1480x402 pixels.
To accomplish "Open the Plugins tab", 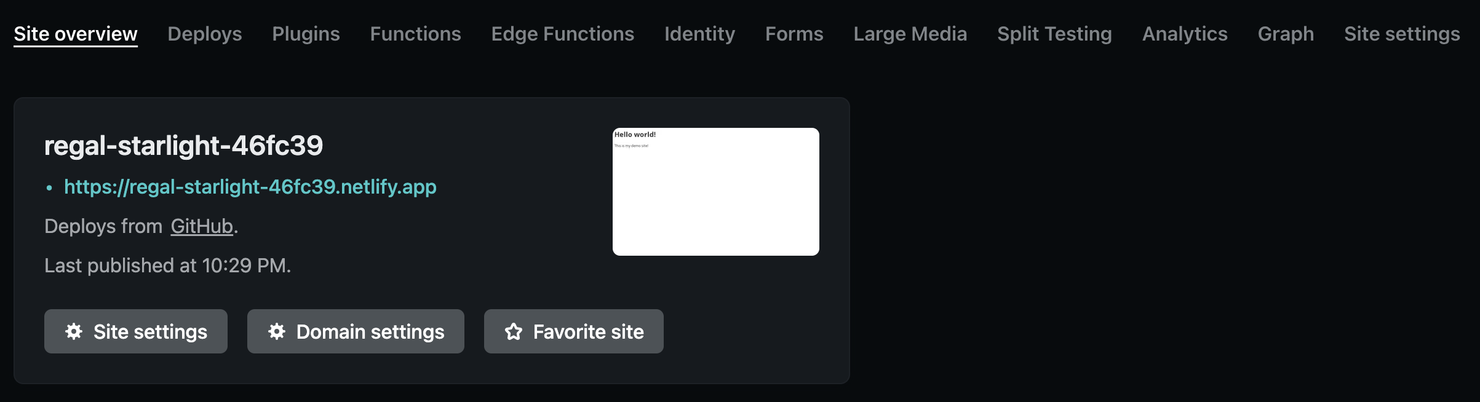I will pyautogui.click(x=306, y=34).
